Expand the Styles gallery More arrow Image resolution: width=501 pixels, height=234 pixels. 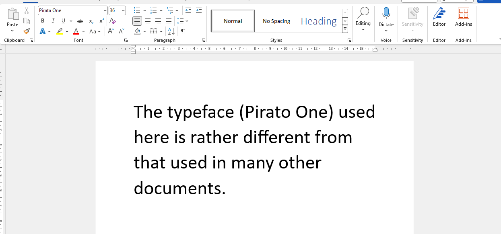click(x=345, y=29)
